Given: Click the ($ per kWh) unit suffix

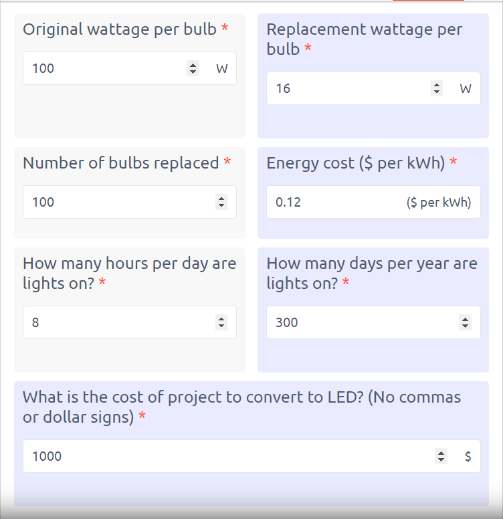Looking at the screenshot, I should (x=439, y=202).
